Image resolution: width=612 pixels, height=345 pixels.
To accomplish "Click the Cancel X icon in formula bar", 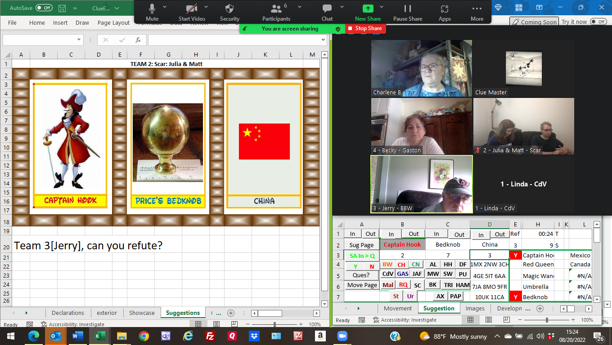I will pyautogui.click(x=106, y=40).
